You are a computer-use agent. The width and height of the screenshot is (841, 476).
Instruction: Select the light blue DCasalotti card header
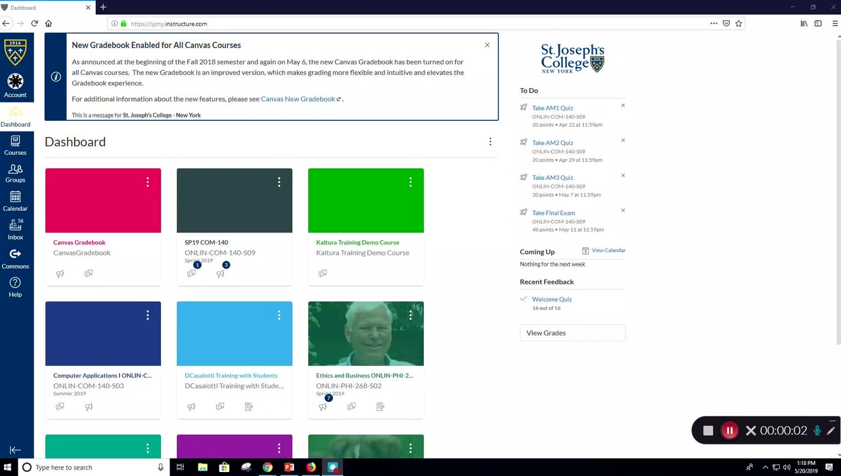click(235, 334)
